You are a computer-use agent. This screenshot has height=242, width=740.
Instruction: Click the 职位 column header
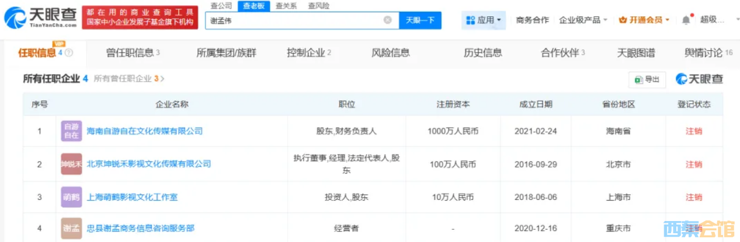[346, 104]
